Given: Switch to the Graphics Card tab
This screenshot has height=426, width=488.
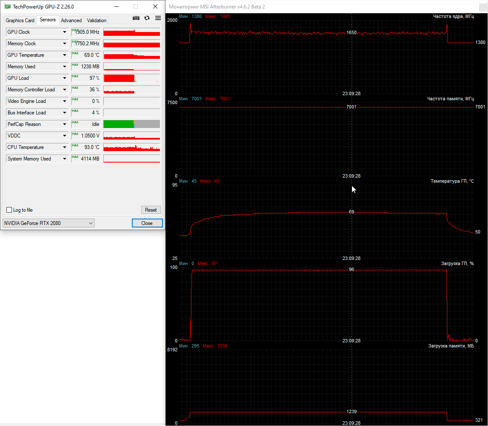Looking at the screenshot, I should click(20, 20).
